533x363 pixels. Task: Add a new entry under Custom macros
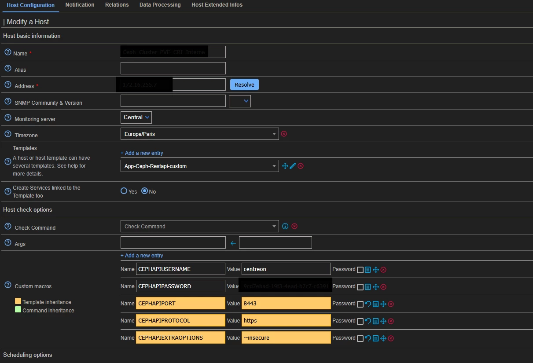tap(142, 255)
